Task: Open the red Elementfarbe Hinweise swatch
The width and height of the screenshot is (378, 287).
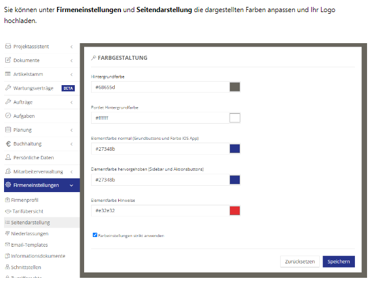Action: point(235,211)
